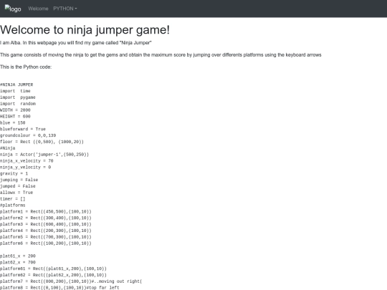Click the code line 'HEIGHT = 600'
The width and height of the screenshot is (387, 290).
[x=15, y=117]
